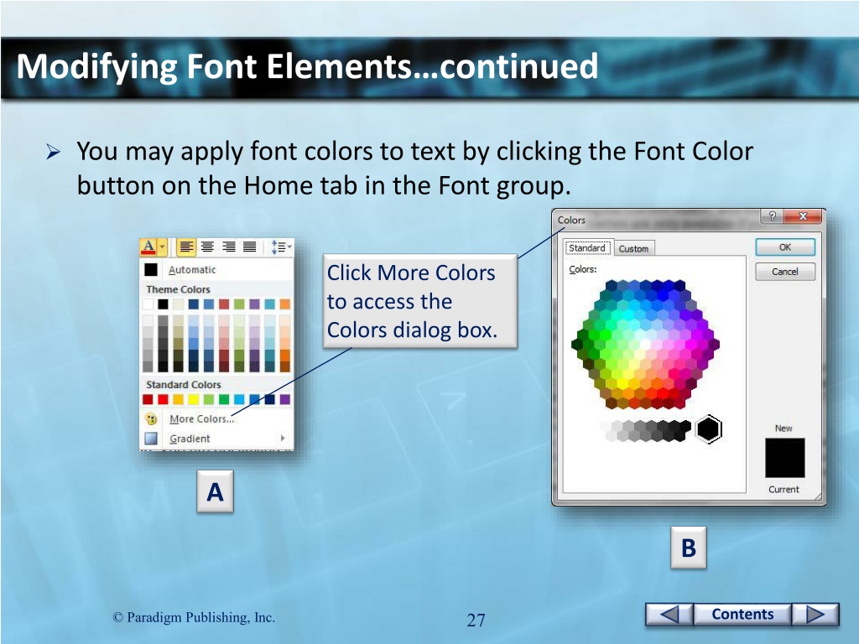Open More Colors menu entry
Screen dimensions: 859x644
point(201,419)
